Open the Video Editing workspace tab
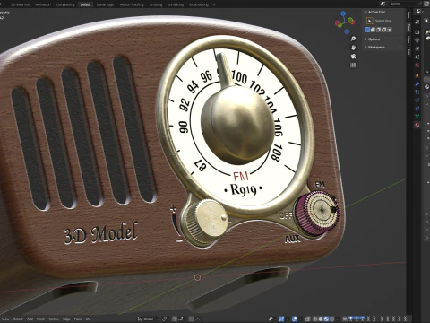 199,4
